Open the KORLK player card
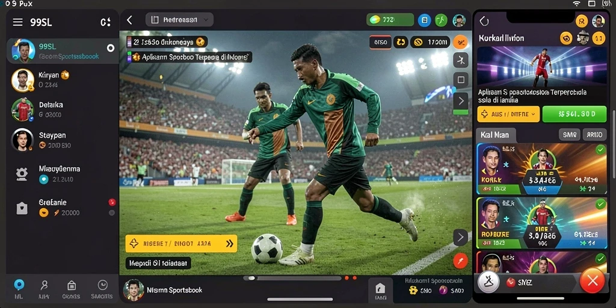The height and width of the screenshot is (308, 616). point(542,169)
